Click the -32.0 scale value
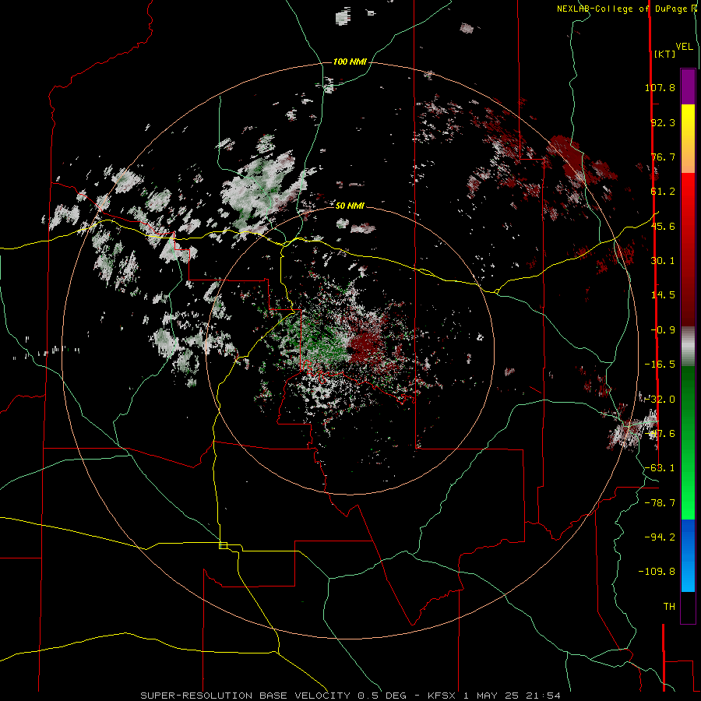 (660, 400)
